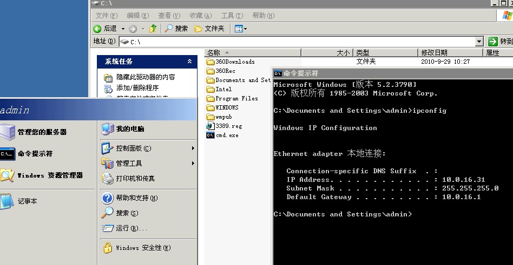Click the admin user name header
Viewport: 513px width, 265px height.
[15, 110]
